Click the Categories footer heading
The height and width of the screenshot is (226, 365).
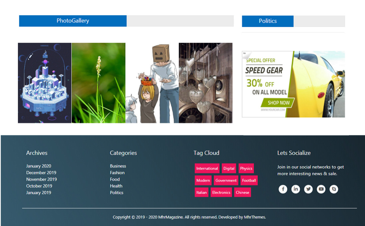(x=123, y=153)
